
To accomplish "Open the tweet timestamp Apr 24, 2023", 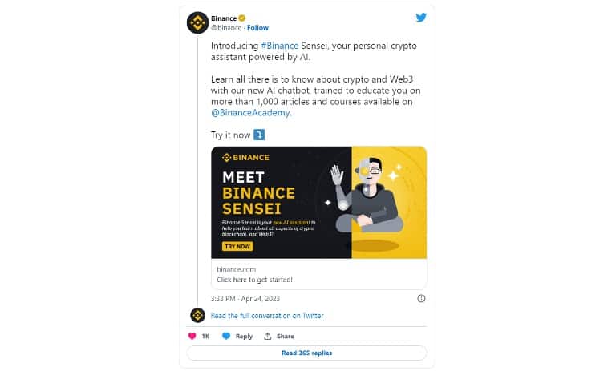I will (x=245, y=299).
